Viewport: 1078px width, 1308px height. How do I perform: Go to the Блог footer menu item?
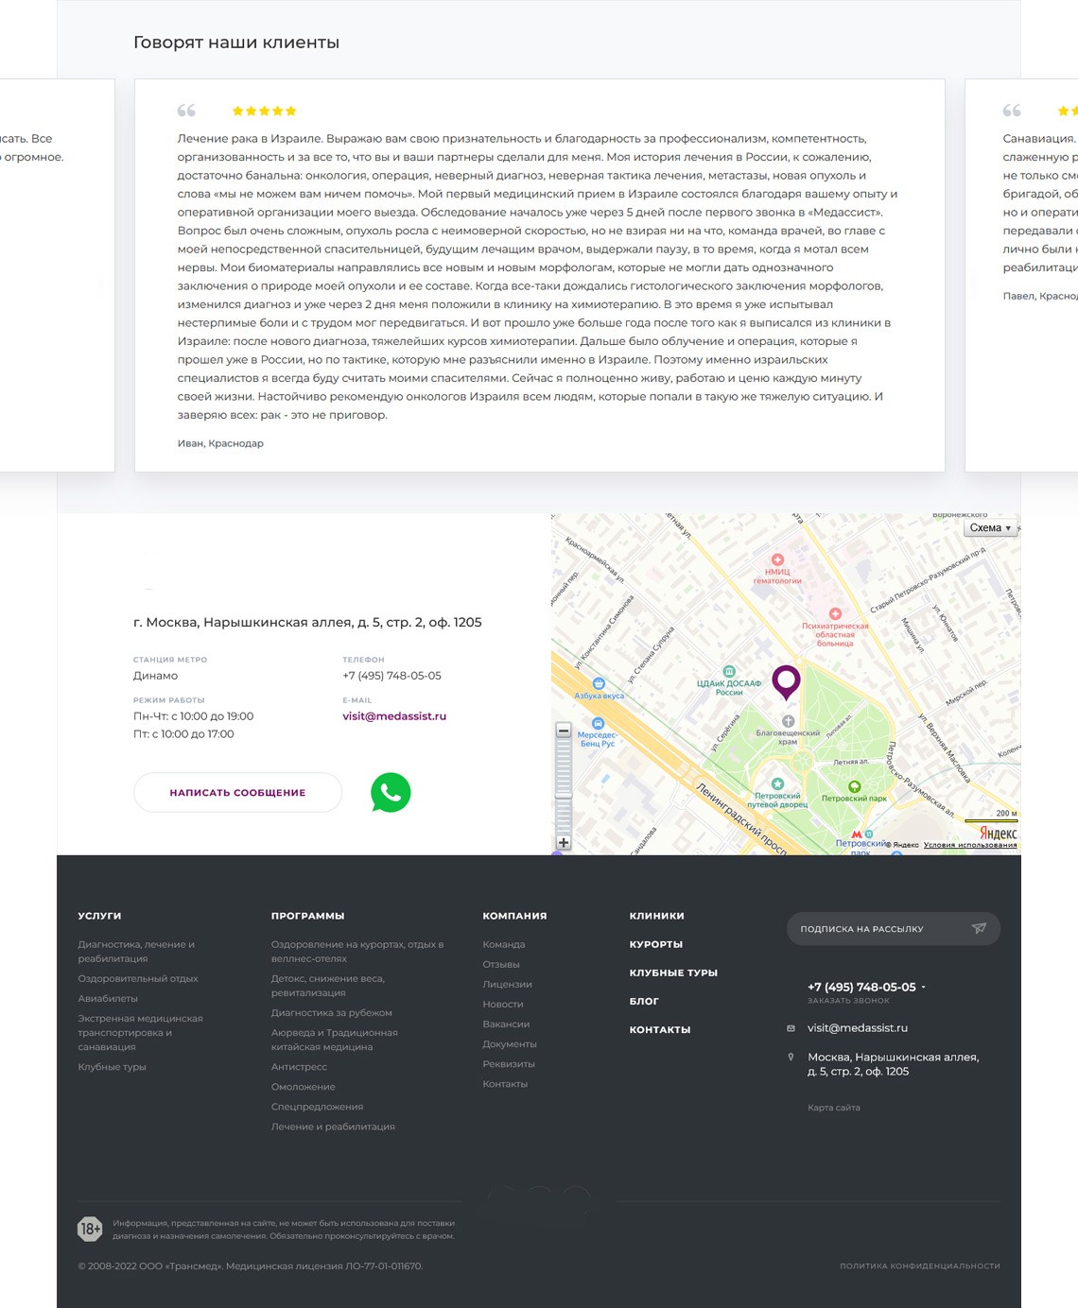click(644, 1001)
